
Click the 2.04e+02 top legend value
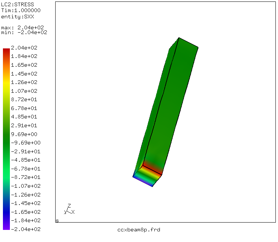[24, 48]
